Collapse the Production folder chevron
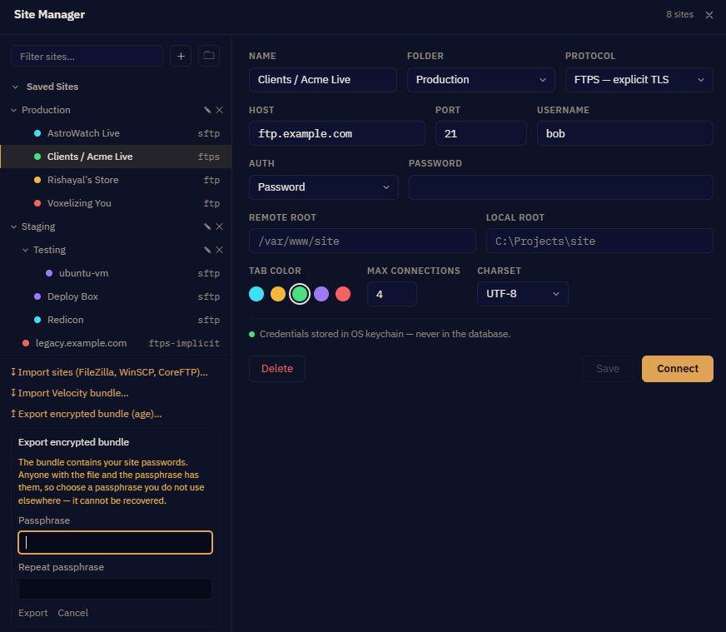 [x=14, y=110]
